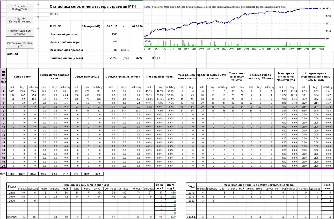Select the Сумма лотов ордеров сеток header
334x219 pixels.
pyautogui.click(x=54, y=77)
